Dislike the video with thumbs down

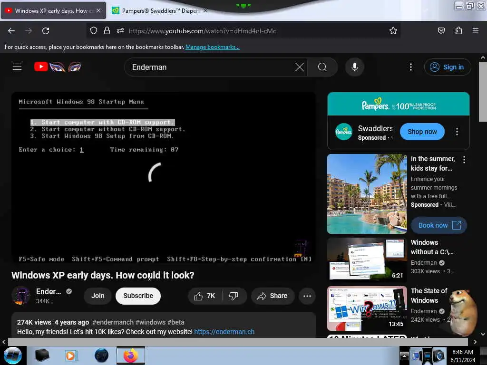[234, 296]
